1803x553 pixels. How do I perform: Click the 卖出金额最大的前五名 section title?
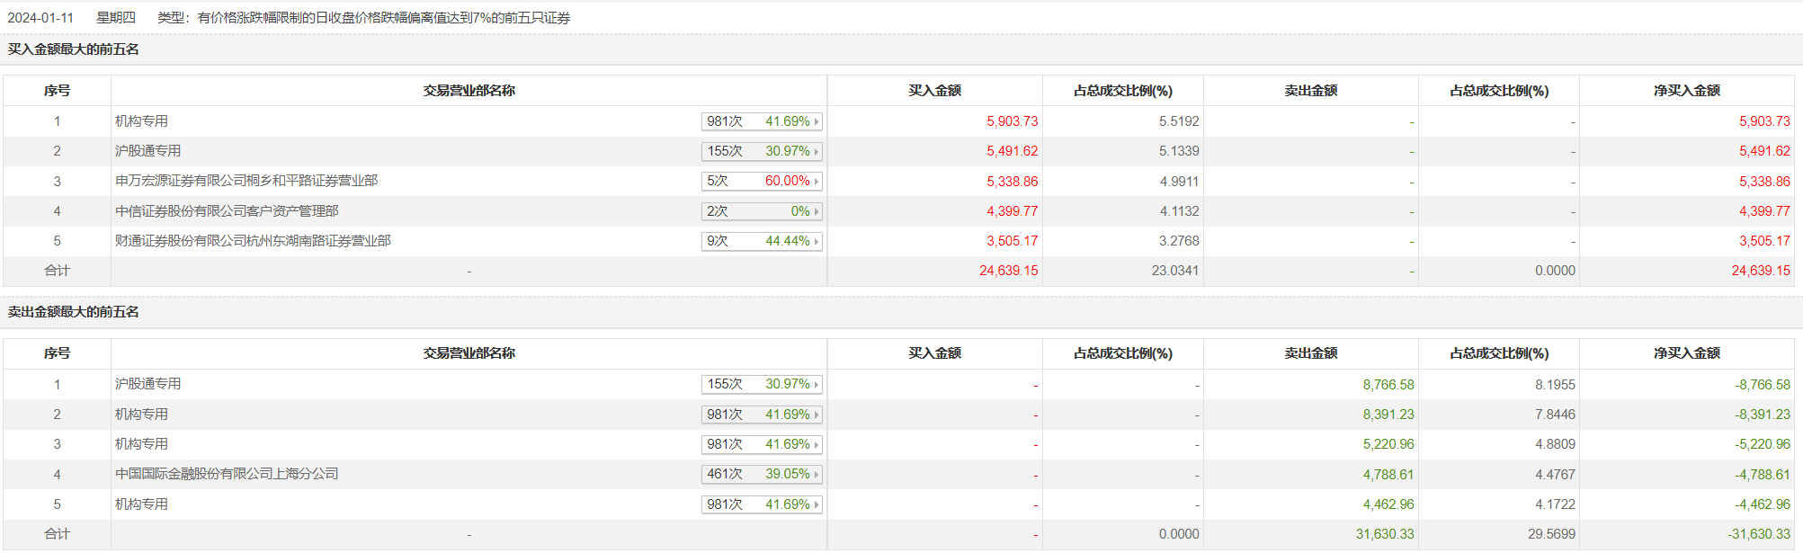tap(74, 312)
